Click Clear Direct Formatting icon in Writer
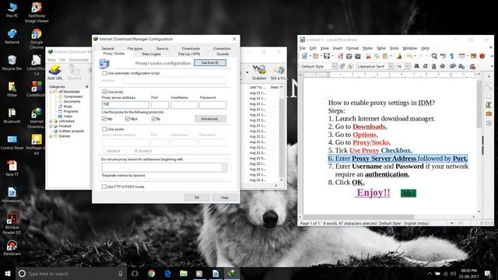Screen dimensions: 498x280 [x=472, y=66]
